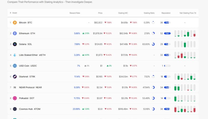208x119 pixels.
Task: Click Solana's staking ratio circle indicator
Action: click(153, 44)
